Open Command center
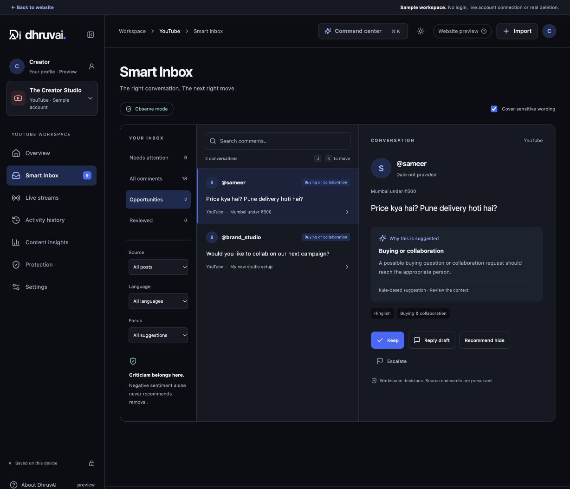The width and height of the screenshot is (570, 489). pos(363,31)
